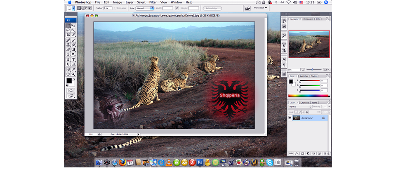Select the Lasso tool
396x174 pixels.
pyautogui.click(x=68, y=30)
